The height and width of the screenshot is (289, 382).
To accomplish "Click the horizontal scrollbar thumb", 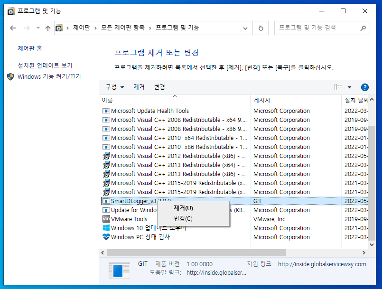I will pyautogui.click(x=196, y=252).
